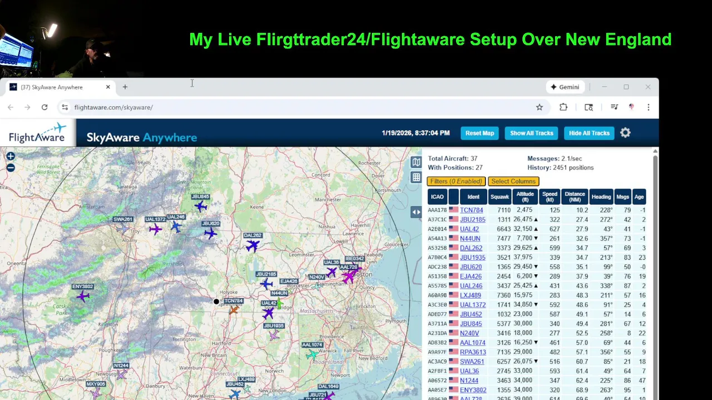The height and width of the screenshot is (400, 712).
Task: Select JBU845 aircraft on map
Action: (201, 207)
